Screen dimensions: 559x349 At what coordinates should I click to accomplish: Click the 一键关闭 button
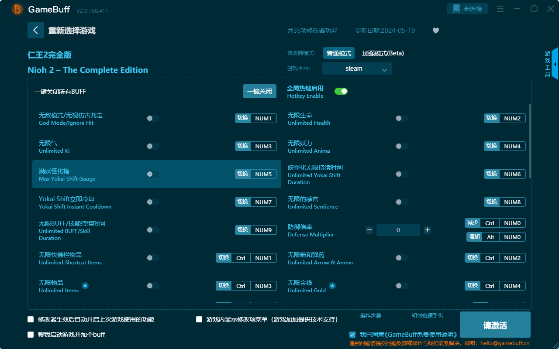(x=259, y=91)
